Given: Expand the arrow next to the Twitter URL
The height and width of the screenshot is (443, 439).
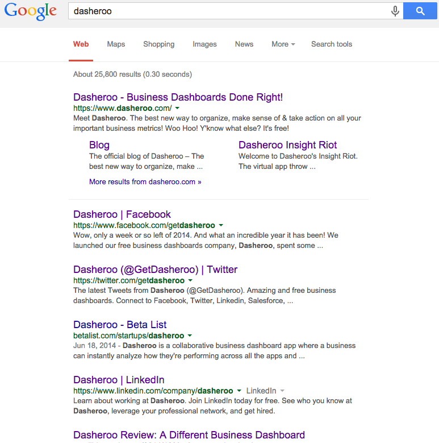Looking at the screenshot, I should pyautogui.click(x=190, y=280).
